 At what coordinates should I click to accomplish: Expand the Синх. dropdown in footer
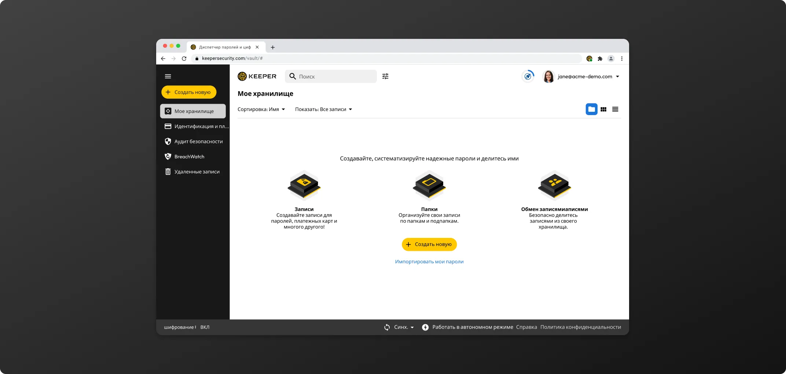(x=404, y=327)
